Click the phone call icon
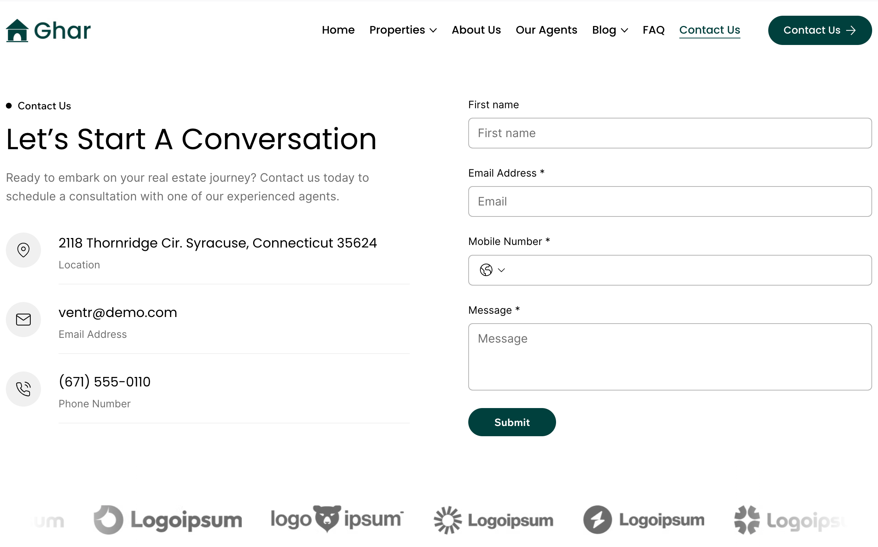Viewport: 878px width, 547px height. [23, 389]
